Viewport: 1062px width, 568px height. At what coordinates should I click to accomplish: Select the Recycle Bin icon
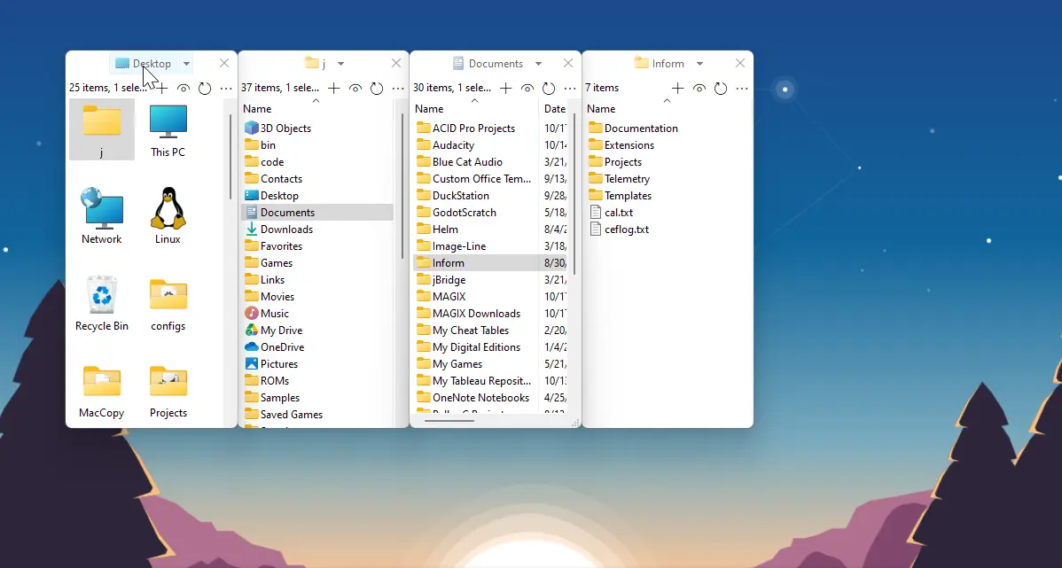coord(102,303)
